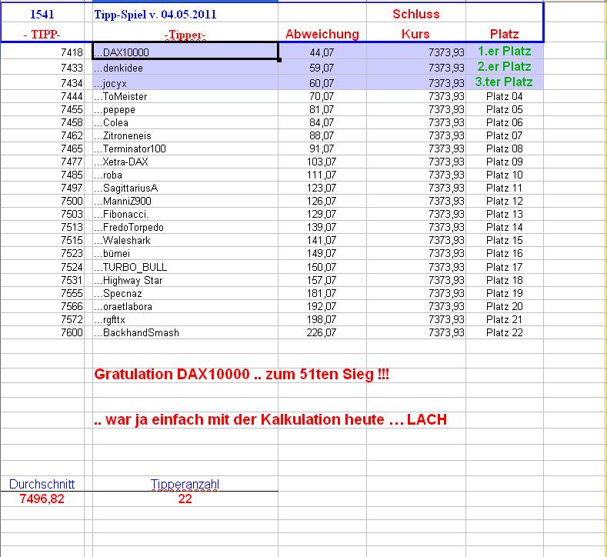Viewport: 607px width, 557px height.
Task: Select deviation value 84,07
Action: click(x=322, y=122)
